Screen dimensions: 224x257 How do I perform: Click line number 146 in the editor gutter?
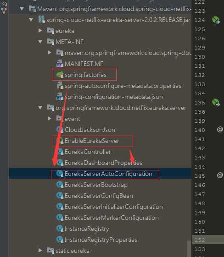(200, 185)
